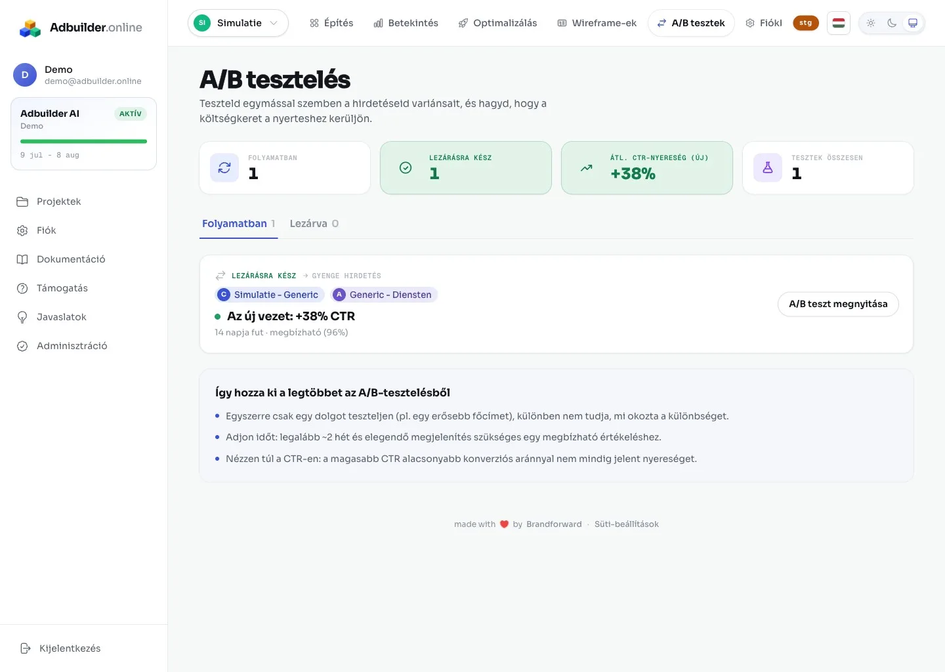Image resolution: width=945 pixels, height=672 pixels.
Task: Click the A badge on Generic - Diensten chip
Action: pos(339,295)
